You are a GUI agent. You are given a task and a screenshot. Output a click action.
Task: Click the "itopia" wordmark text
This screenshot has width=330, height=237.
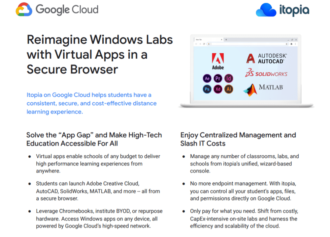coord(294,10)
